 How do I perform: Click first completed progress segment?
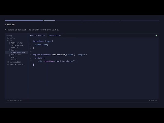[x=24, y=21]
